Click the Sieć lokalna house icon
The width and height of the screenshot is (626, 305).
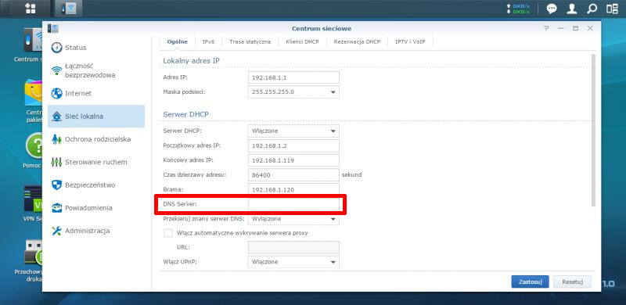[57, 117]
